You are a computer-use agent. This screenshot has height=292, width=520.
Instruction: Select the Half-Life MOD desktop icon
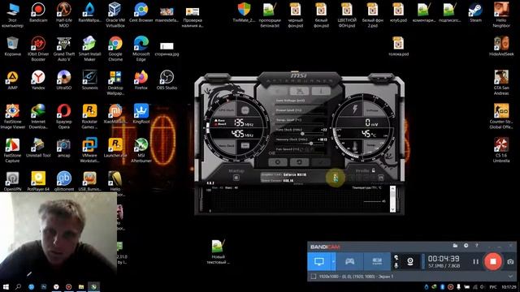click(63, 15)
